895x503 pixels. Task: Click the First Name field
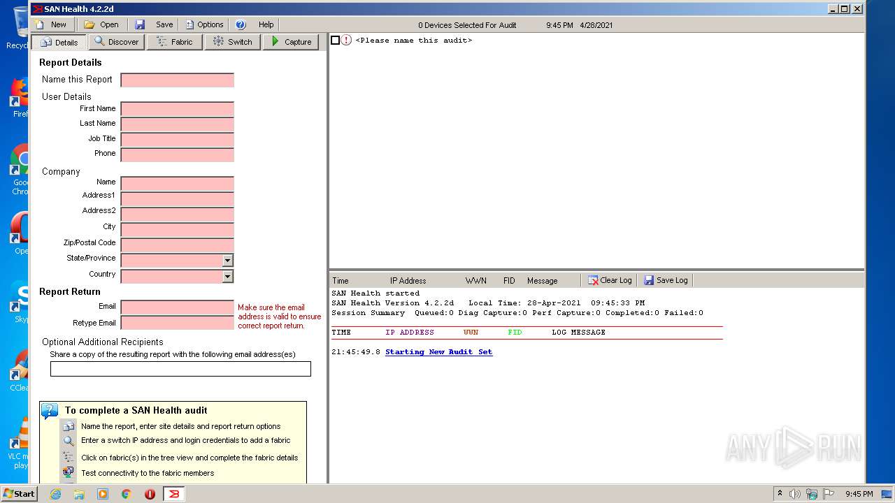(178, 109)
